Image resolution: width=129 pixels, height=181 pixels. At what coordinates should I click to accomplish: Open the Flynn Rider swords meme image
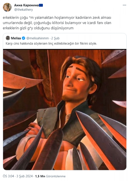pos(65,110)
